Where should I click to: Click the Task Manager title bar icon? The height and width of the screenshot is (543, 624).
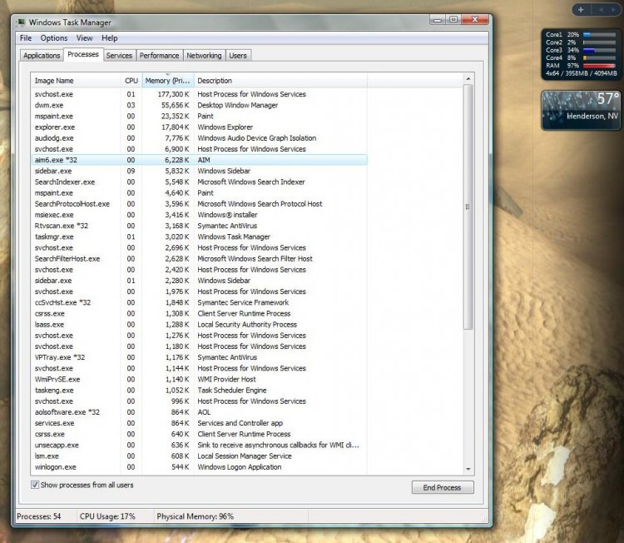(x=22, y=22)
